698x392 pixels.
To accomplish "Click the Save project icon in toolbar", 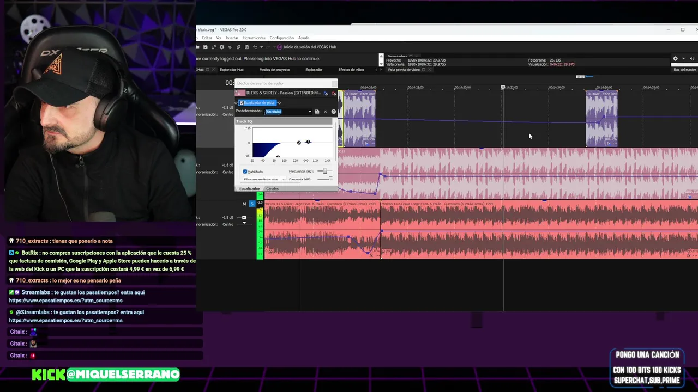I will point(206,47).
